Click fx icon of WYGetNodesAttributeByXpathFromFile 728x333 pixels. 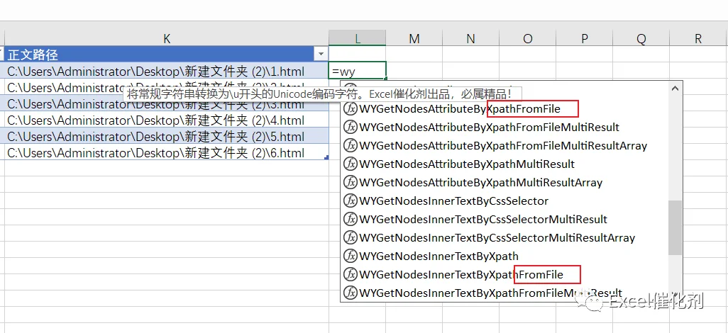(351, 109)
